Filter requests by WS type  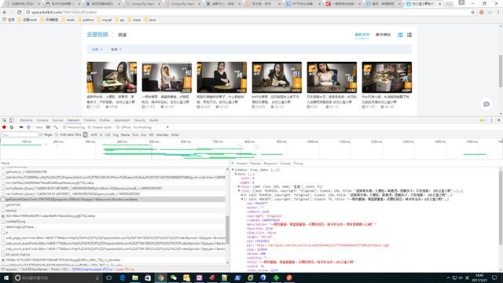tap(152, 135)
